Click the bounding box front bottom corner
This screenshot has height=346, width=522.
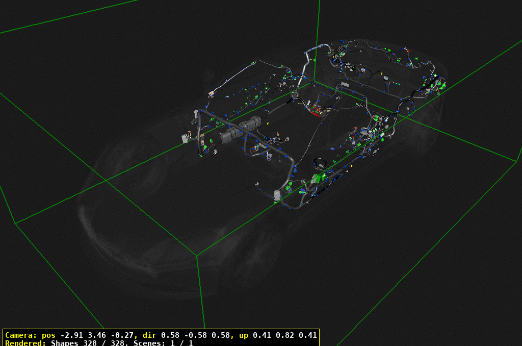[x=197, y=255]
